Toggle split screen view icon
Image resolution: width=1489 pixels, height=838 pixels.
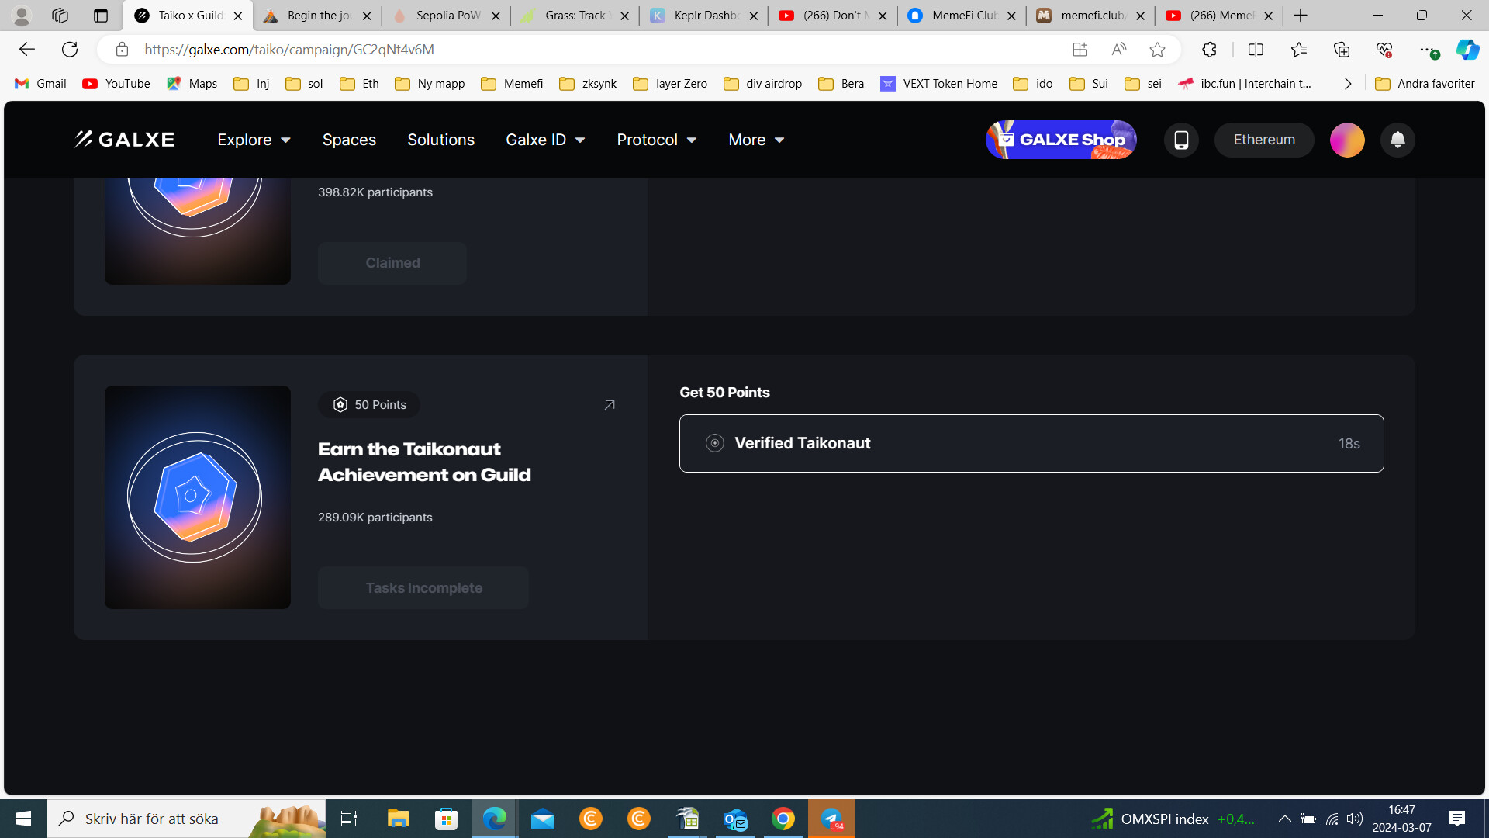[1256, 50]
